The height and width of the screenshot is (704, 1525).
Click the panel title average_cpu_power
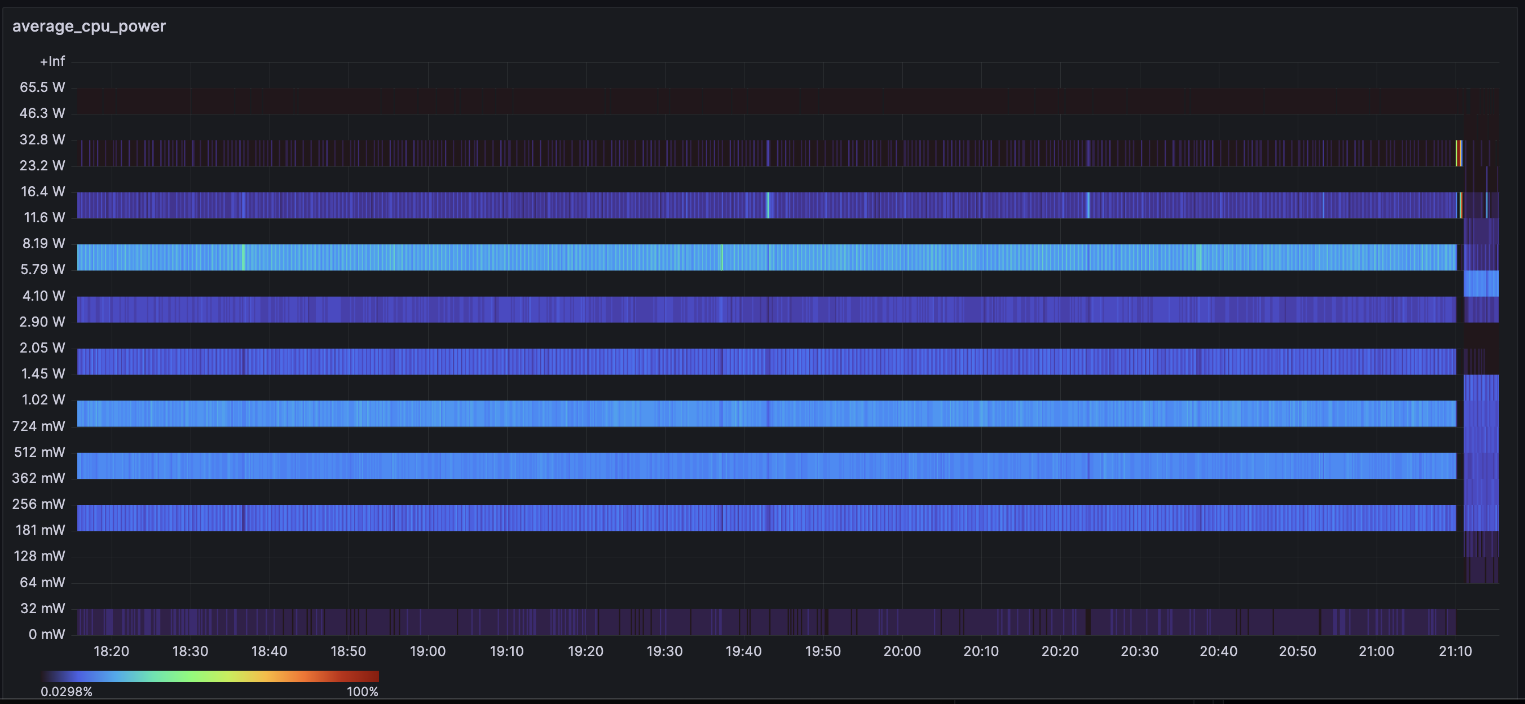pyautogui.click(x=89, y=25)
